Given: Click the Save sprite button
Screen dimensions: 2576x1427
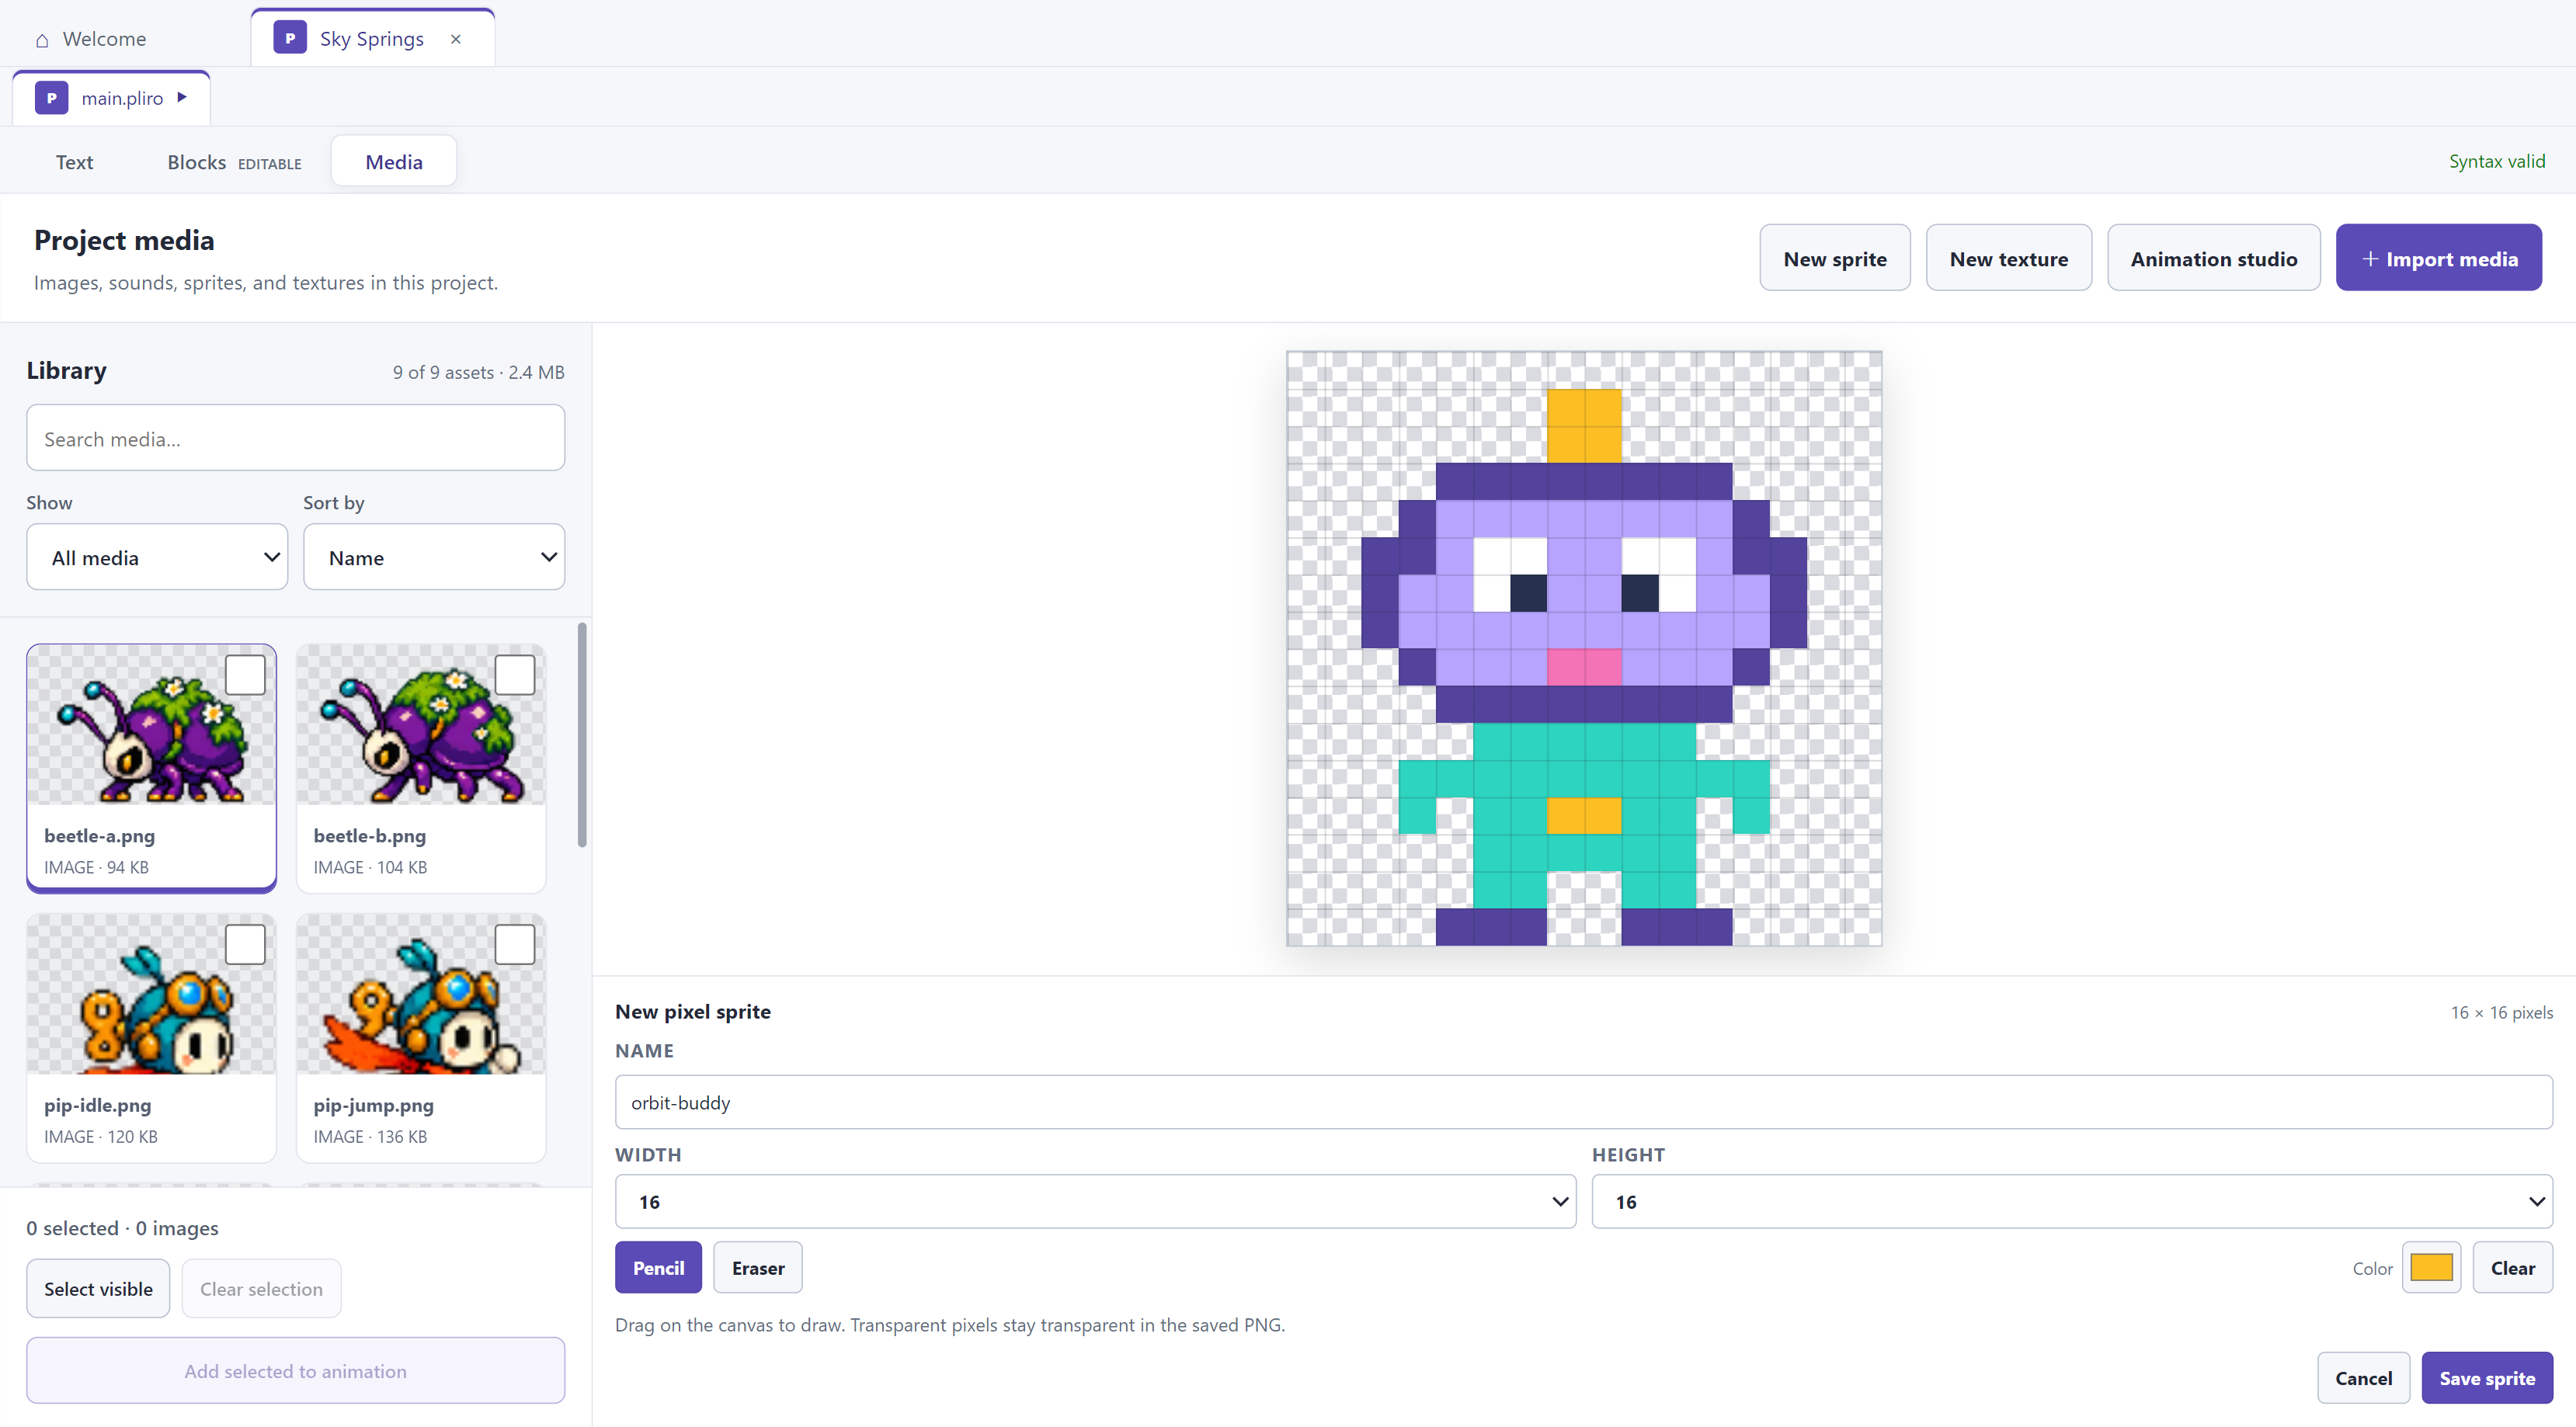Looking at the screenshot, I should coord(2487,1378).
